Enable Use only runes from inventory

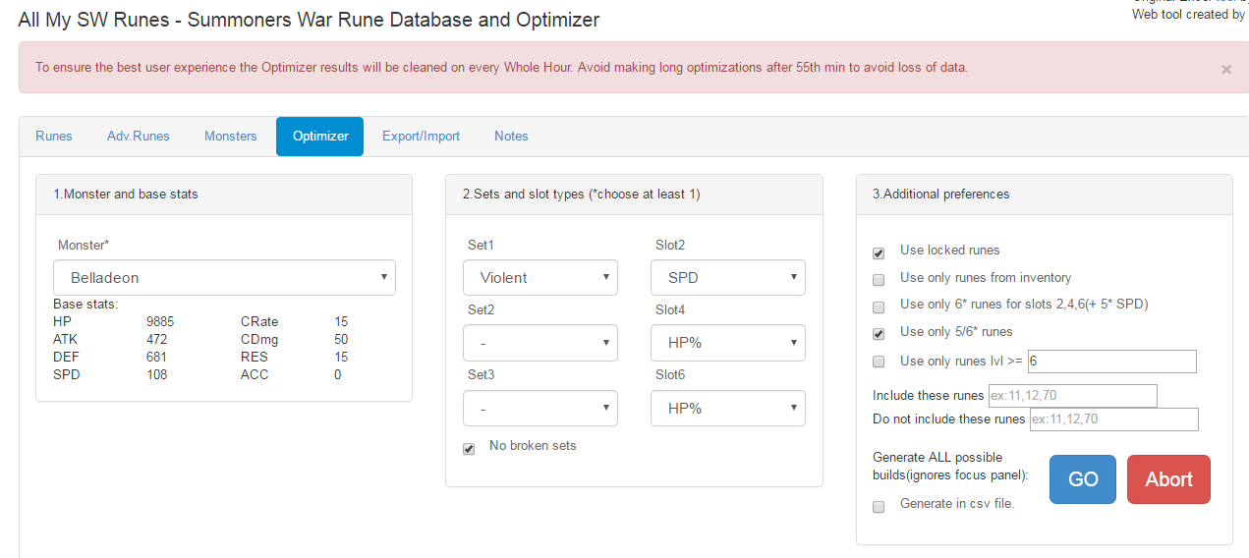pyautogui.click(x=879, y=280)
